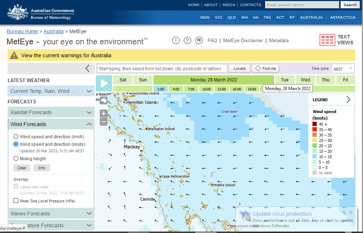The height and width of the screenshot is (233, 363).
Task: Open the Time zone dropdown
Action: coord(343,69)
